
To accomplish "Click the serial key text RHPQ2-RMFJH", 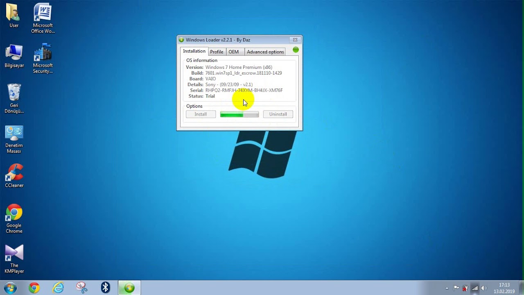I will pyautogui.click(x=244, y=90).
